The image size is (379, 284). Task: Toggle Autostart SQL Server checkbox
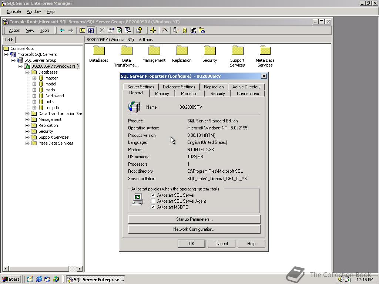(x=153, y=195)
